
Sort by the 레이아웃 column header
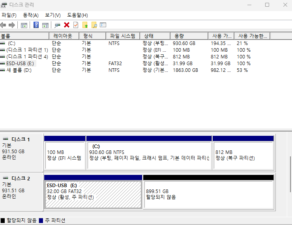pyautogui.click(x=64, y=36)
